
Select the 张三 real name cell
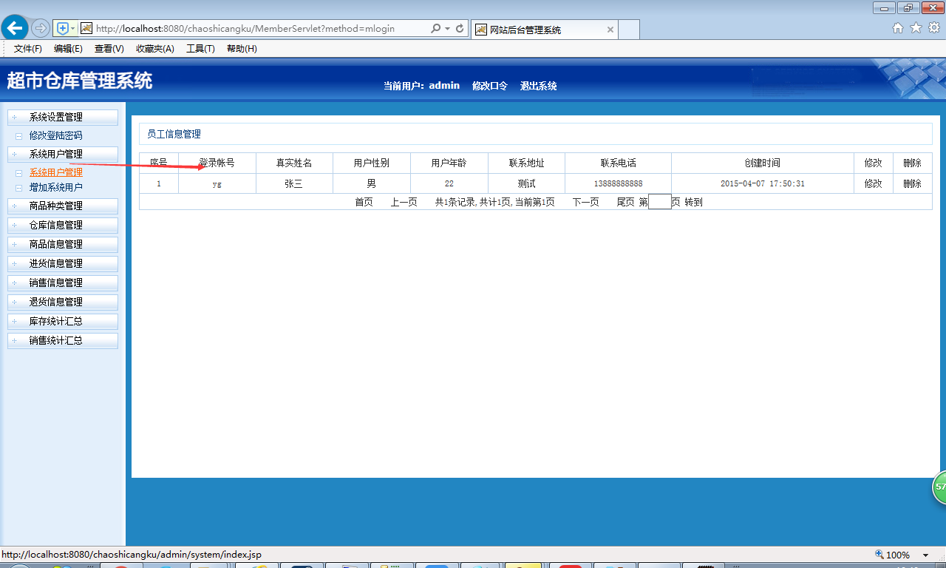[294, 183]
